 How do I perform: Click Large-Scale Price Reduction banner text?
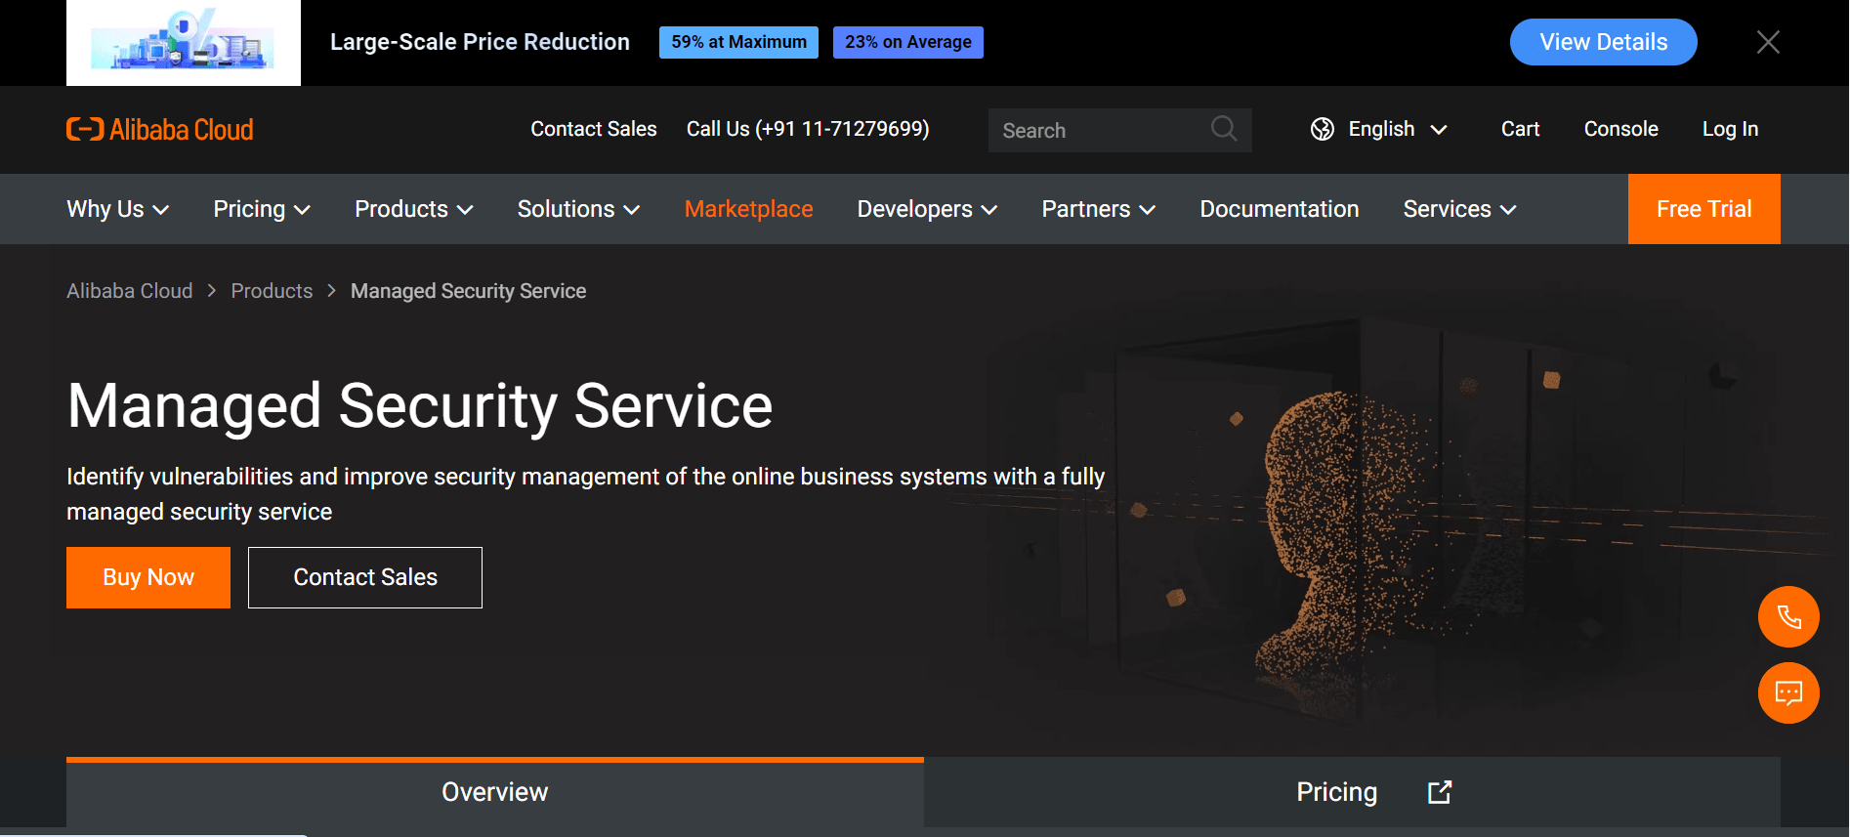tap(480, 42)
